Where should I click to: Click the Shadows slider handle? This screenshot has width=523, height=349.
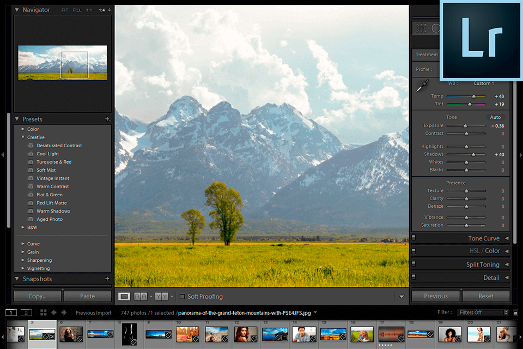473,155
